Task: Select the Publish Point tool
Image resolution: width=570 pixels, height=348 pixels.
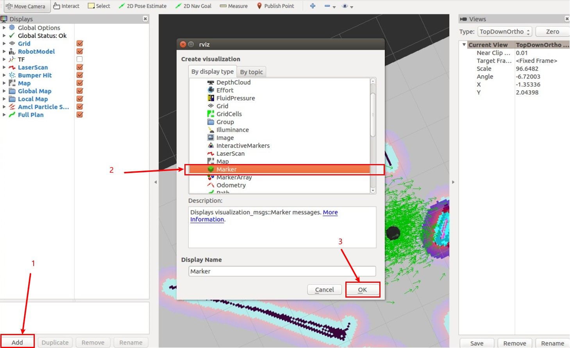Action: click(275, 6)
